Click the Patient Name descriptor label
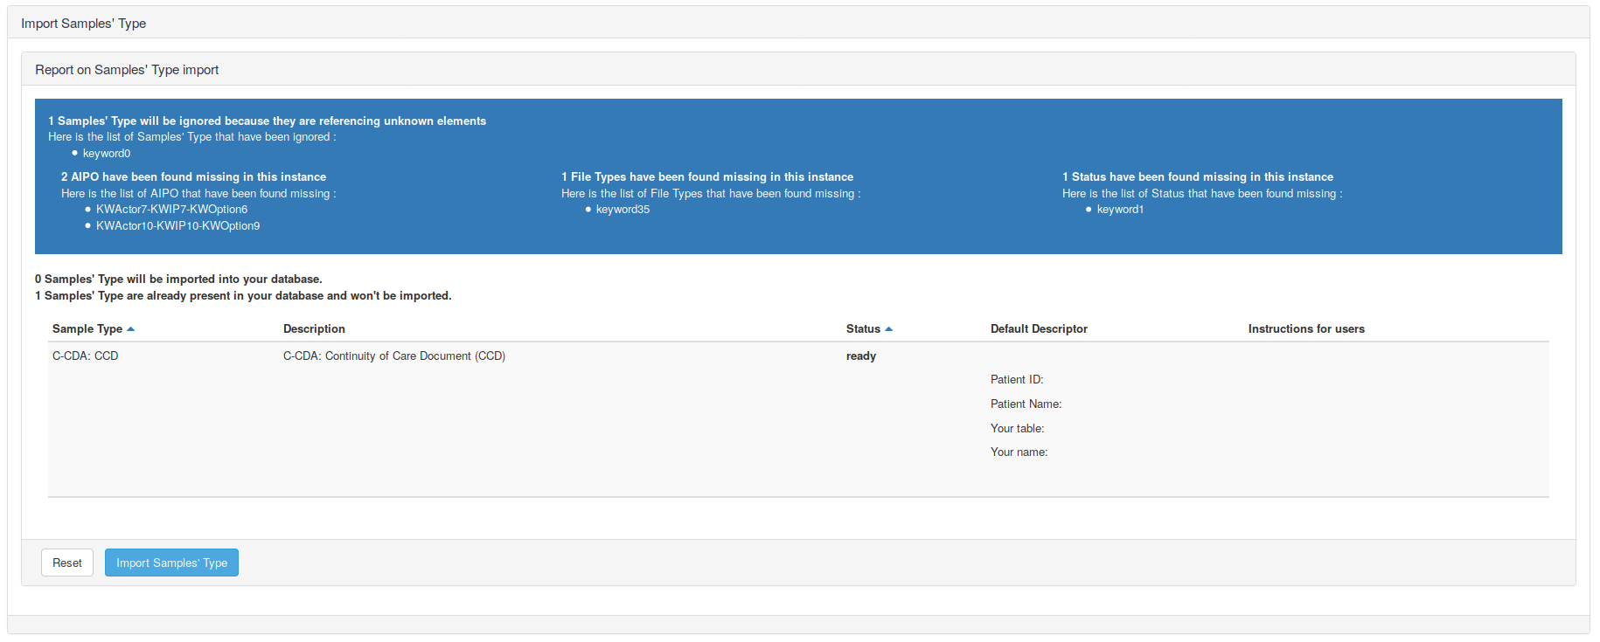Viewport: 1600px width, 642px height. click(x=1026, y=404)
